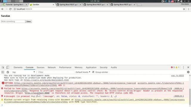The height and width of the screenshot is (107, 191).
Task: Focus the Write something input field
Action: tap(13, 21)
